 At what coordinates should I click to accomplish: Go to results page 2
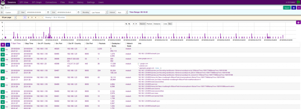coord(28,17)
